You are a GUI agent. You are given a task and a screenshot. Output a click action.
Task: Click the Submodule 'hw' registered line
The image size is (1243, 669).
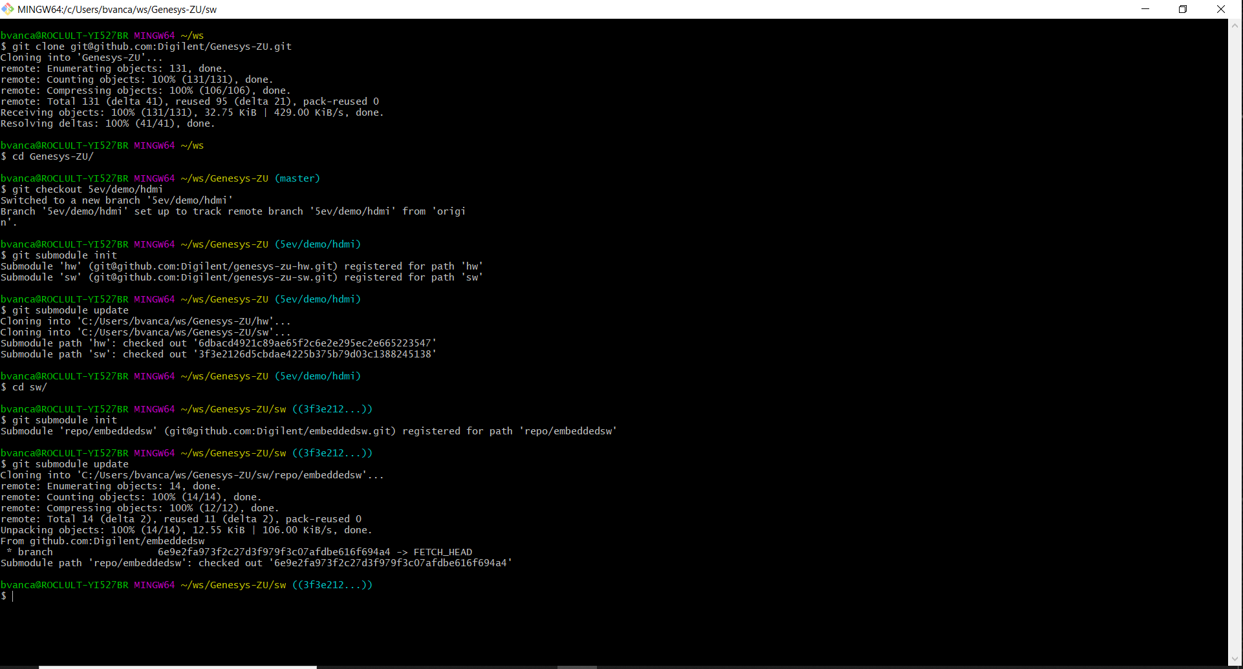coord(242,266)
